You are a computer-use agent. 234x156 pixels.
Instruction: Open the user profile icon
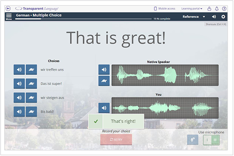point(209,9)
